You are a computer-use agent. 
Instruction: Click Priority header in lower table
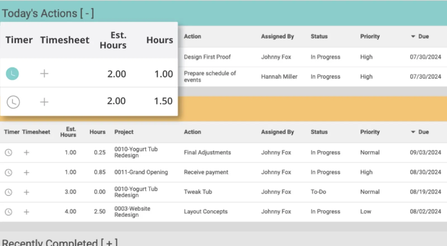370,132
